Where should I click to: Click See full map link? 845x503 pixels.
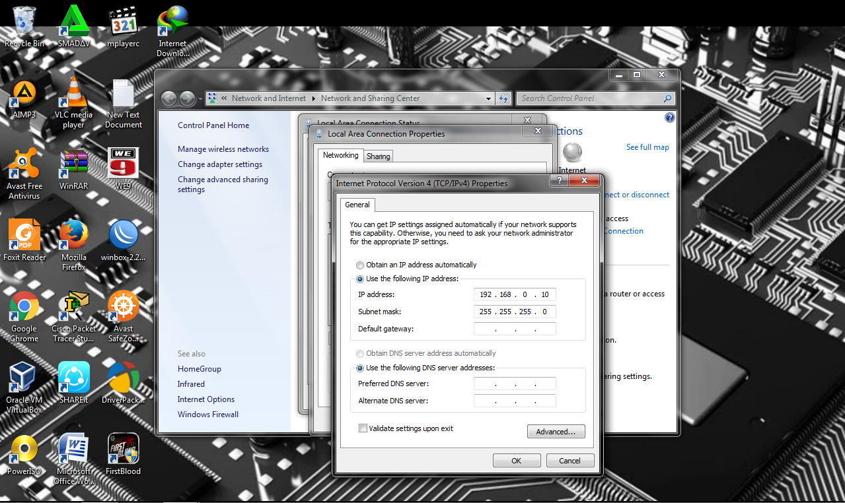(x=647, y=147)
